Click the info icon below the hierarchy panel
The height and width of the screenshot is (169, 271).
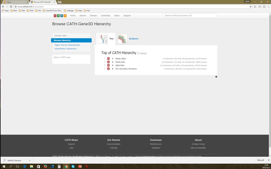click(216, 77)
